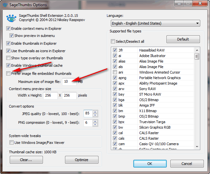Image resolution: width=210 pixels, height=174 pixels.
Task: Uncheck the als file type checkbox
Action: pos(115,67)
